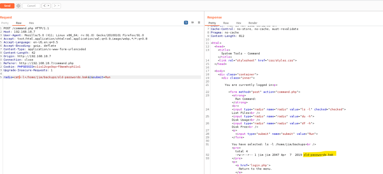Select the Raw tab in Request panel
Screen dimensions: 383x174
[x=18, y=23]
